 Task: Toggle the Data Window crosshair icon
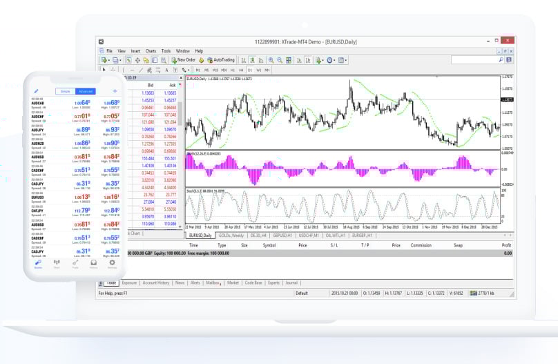click(137, 61)
